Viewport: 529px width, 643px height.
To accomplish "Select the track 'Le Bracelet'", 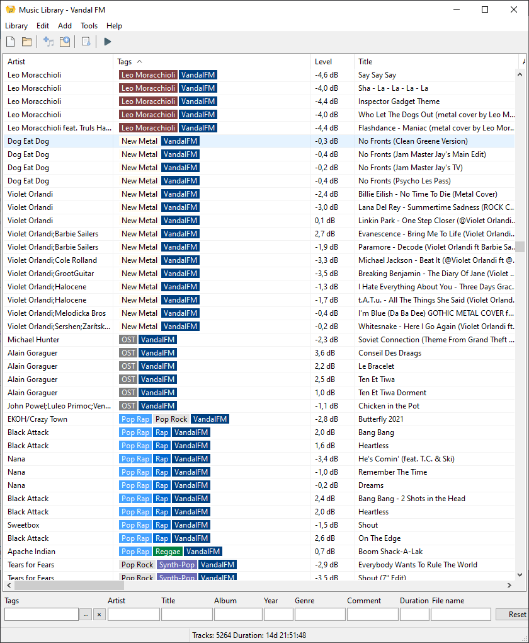I will point(376,366).
